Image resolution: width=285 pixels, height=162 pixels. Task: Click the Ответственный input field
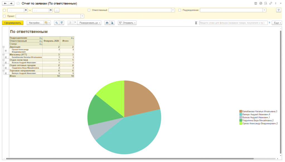tap(140, 10)
